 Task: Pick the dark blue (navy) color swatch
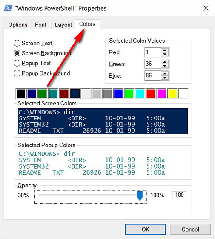(32, 93)
